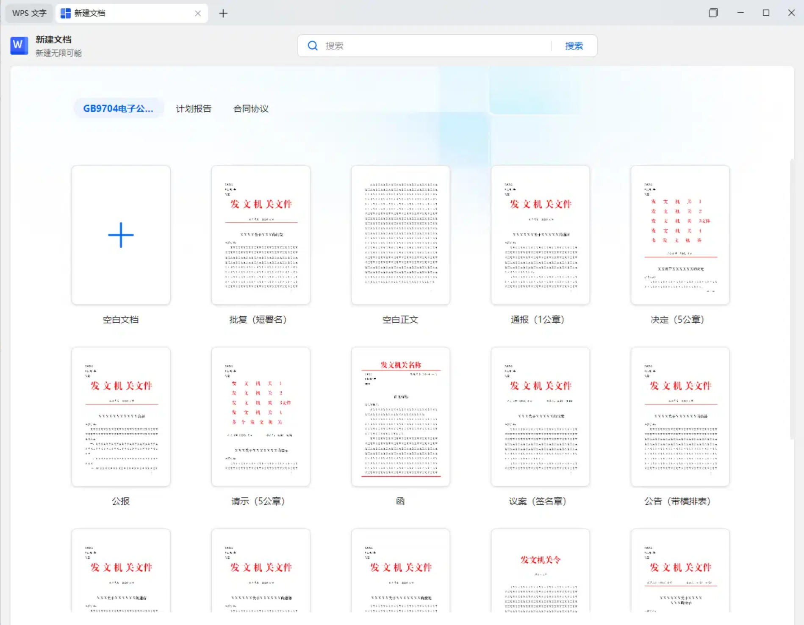Select the GB9704电子公... category
804x625 pixels.
(x=118, y=109)
